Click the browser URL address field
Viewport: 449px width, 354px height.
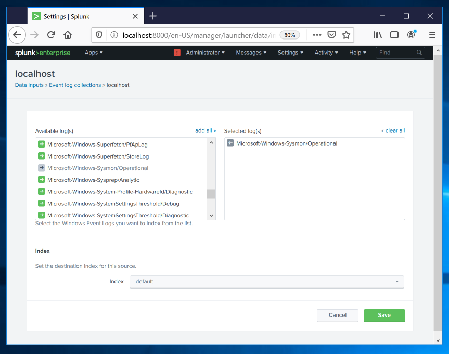198,35
